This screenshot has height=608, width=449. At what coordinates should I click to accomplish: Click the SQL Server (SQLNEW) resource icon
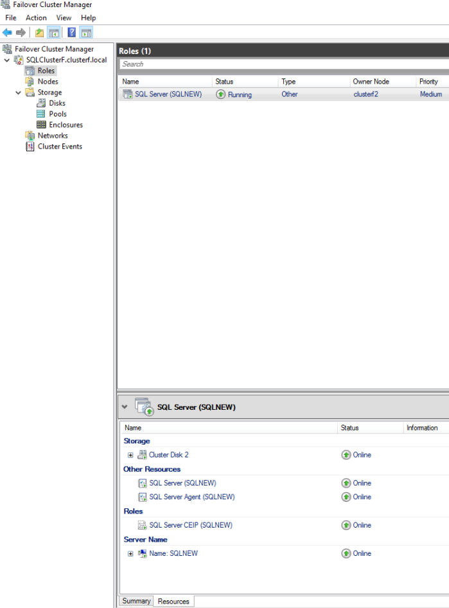pos(143,483)
